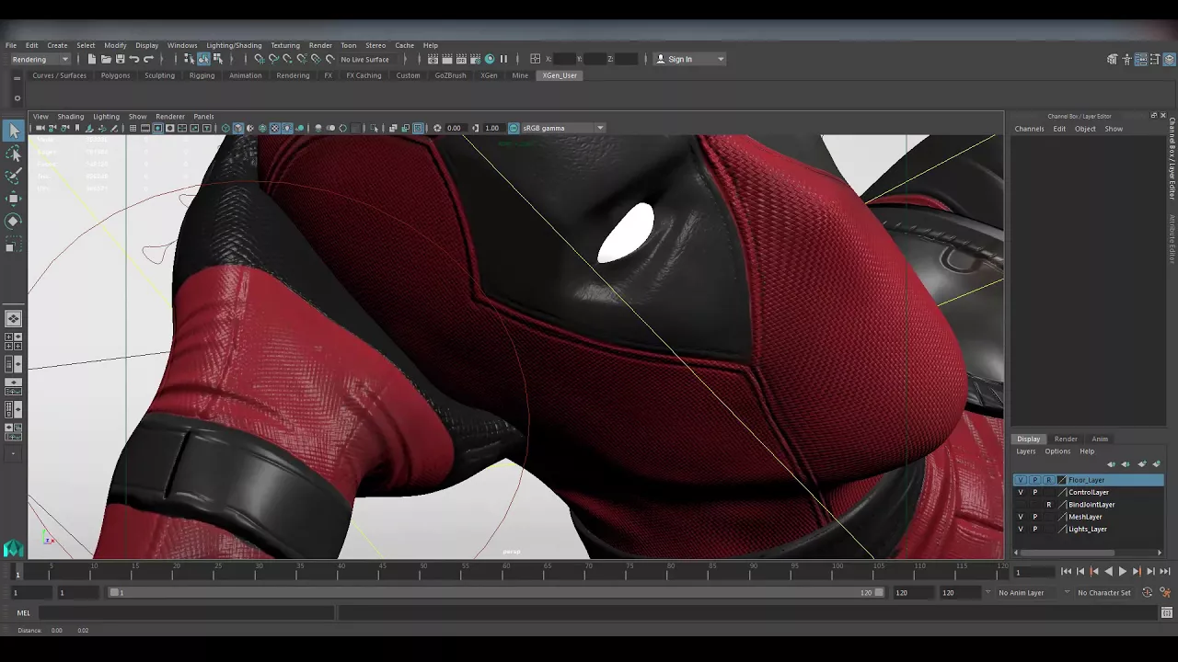Click the No Live Surface field
1178x662 pixels.
(x=365, y=59)
